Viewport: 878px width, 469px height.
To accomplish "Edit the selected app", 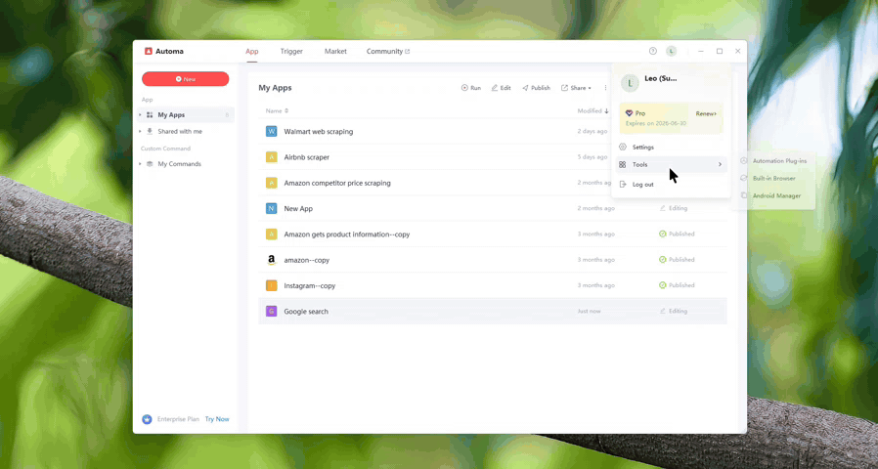I will pos(502,88).
